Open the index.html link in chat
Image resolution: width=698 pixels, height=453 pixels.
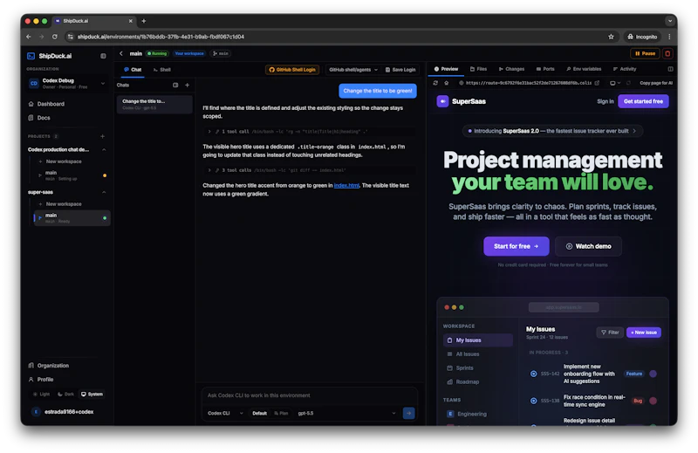coord(346,185)
